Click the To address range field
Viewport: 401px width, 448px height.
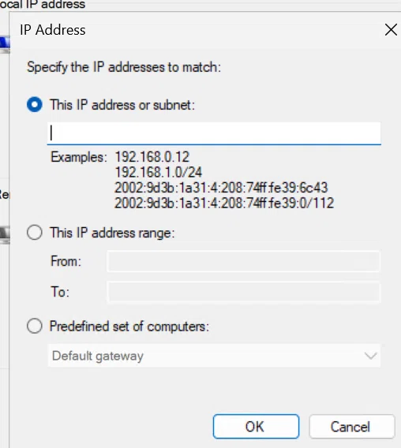point(244,292)
